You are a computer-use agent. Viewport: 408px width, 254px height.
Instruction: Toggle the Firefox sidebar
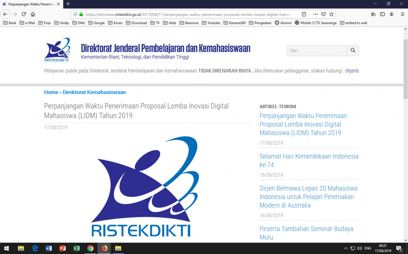point(382,14)
